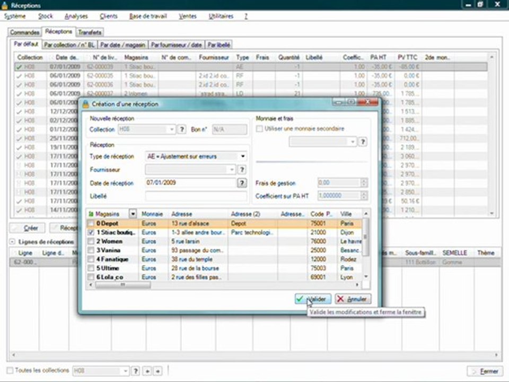Click the Annuler button
The width and height of the screenshot is (509, 382).
point(353,299)
